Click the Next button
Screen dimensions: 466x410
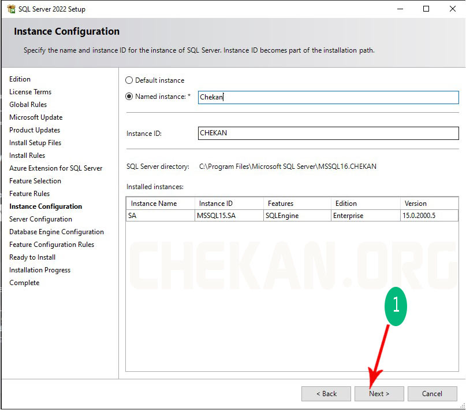pyautogui.click(x=379, y=394)
